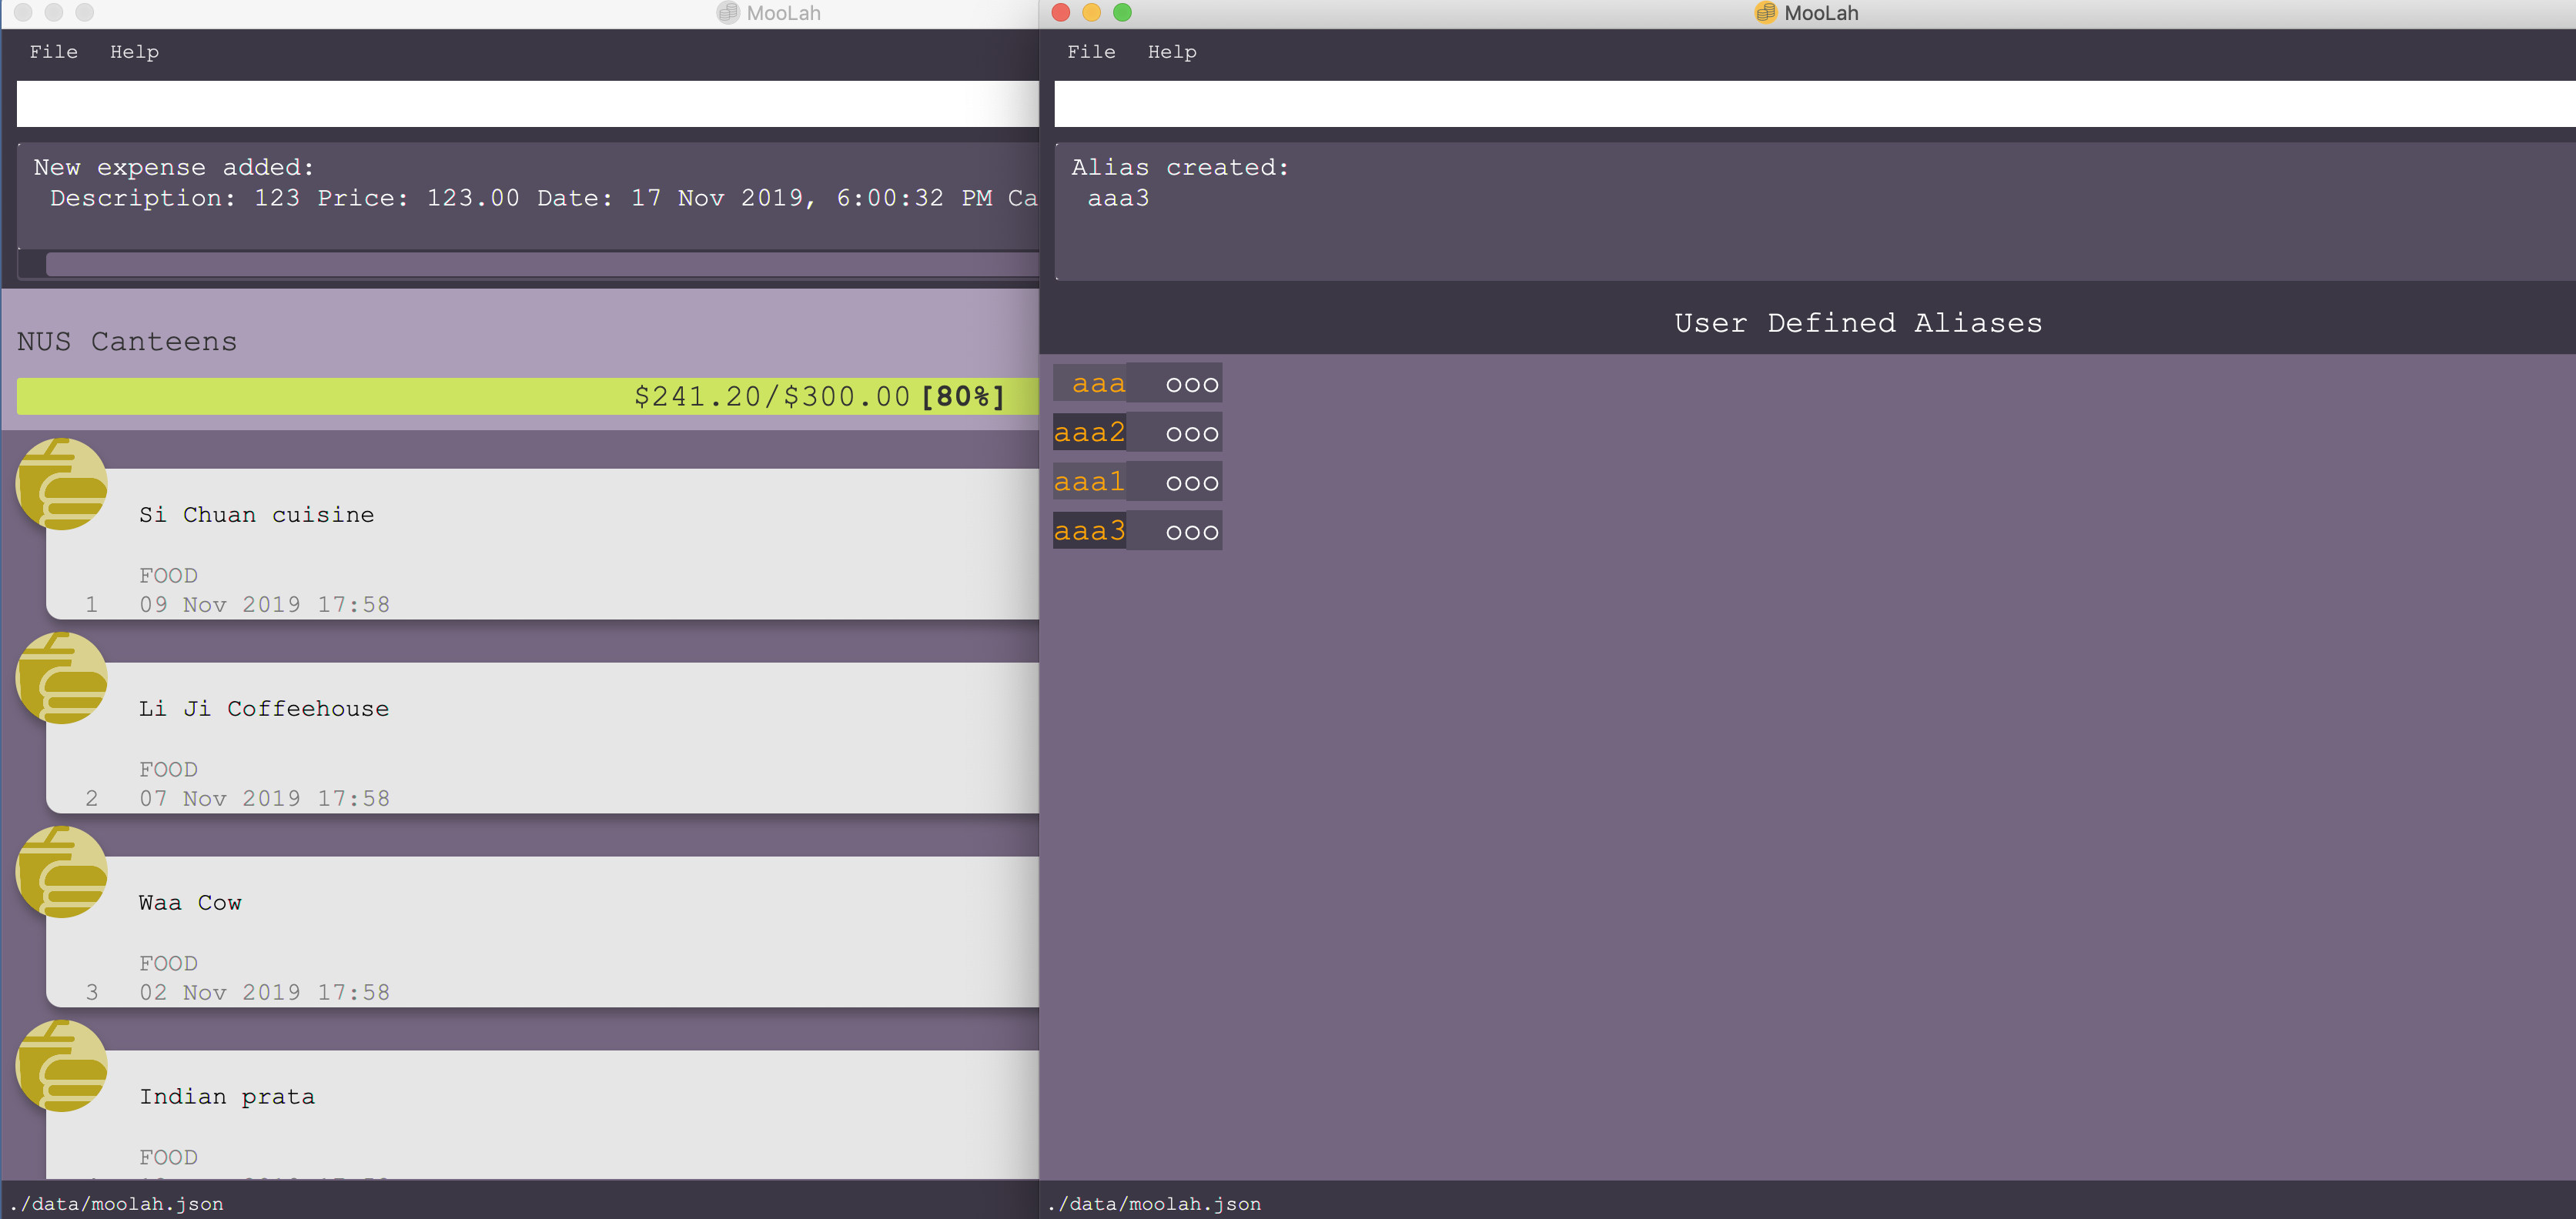Click the result box horizontal scrollbar
The height and width of the screenshot is (1219, 2576).
coord(540,265)
